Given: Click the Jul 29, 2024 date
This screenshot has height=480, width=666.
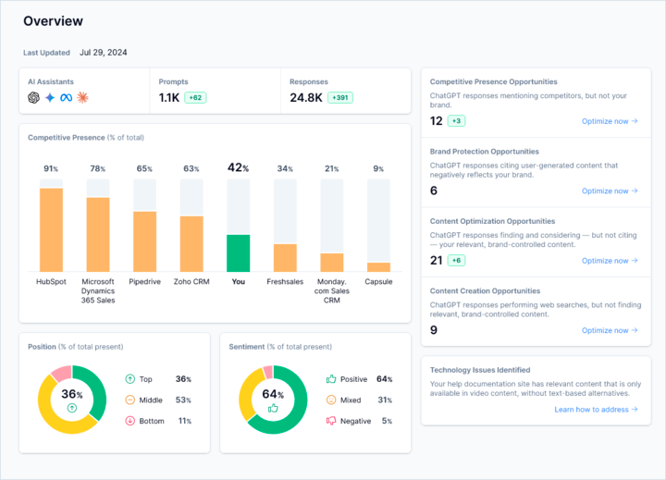Looking at the screenshot, I should (x=104, y=52).
